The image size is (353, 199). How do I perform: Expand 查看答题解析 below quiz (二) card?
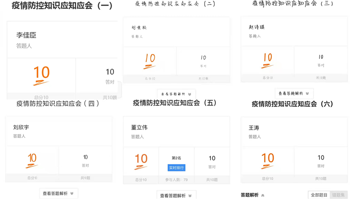click(x=176, y=94)
